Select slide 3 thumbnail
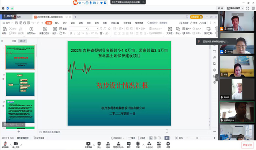Image resolution: width=256 pixels, height=150 pixels. [20, 111]
